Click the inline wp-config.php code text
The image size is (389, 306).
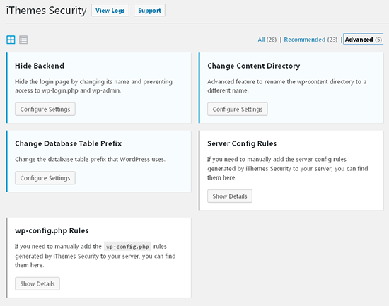pos(127,247)
